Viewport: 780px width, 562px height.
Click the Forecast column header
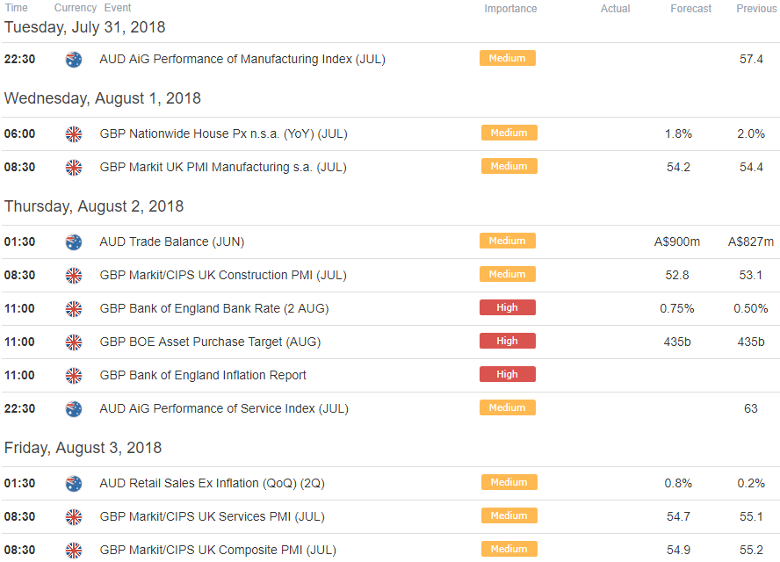pos(690,9)
